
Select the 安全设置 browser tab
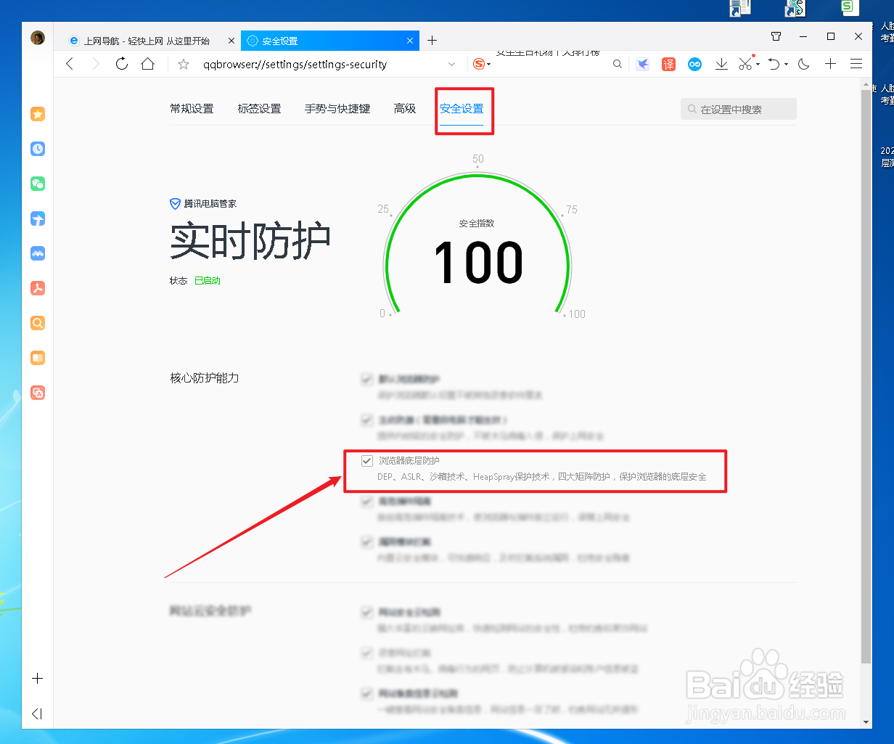pyautogui.click(x=330, y=41)
